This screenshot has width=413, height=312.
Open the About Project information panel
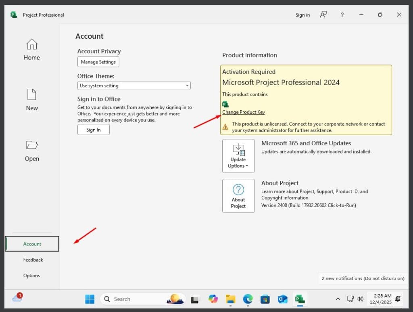tap(238, 196)
